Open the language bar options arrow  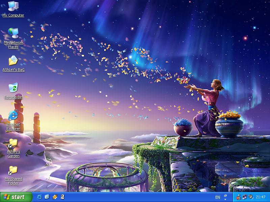point(225,199)
